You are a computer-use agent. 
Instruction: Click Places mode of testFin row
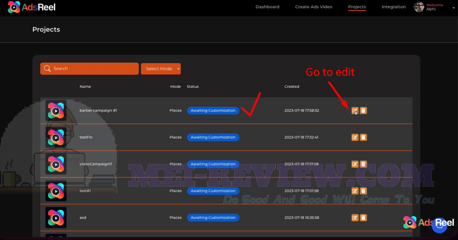pos(176,137)
